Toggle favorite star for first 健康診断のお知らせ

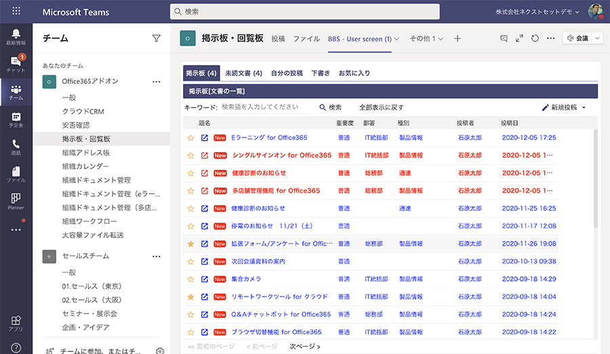click(190, 173)
